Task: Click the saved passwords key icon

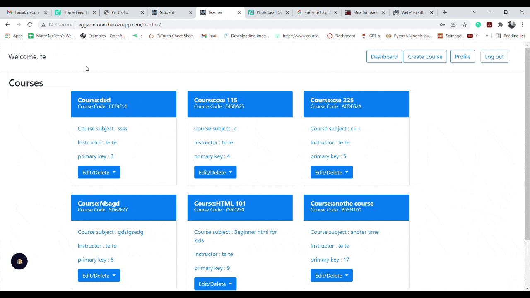Action: pos(442,25)
